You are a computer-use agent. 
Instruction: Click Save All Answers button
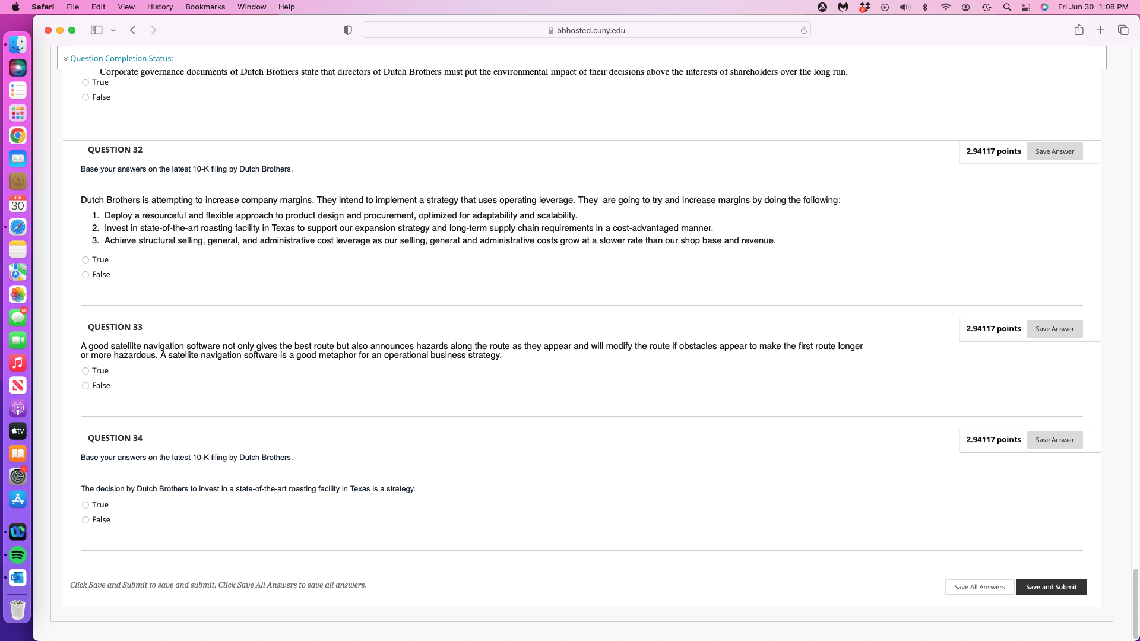coord(979,587)
